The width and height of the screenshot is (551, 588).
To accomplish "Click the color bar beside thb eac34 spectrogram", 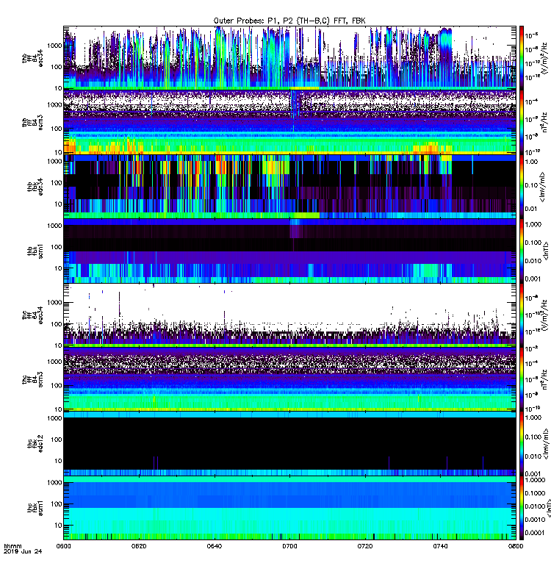I will (x=522, y=57).
